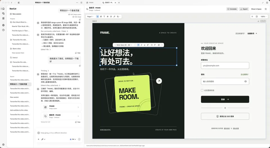
Task: Open the 100% zoom dropdown
Action: tap(264, 17)
